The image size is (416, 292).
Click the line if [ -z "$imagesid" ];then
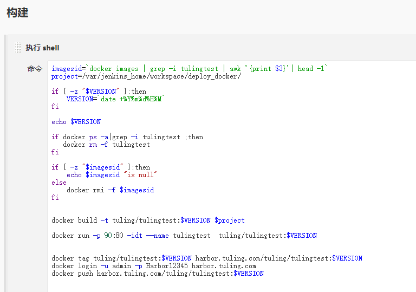click(x=101, y=167)
